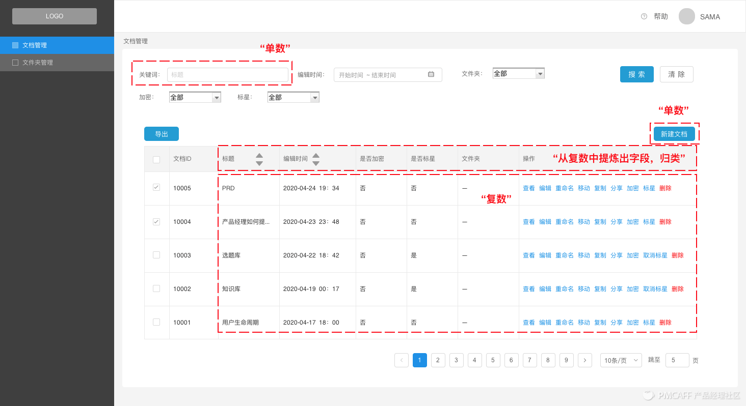Sort 标题 column descending with down arrow
This screenshot has width=746, height=406.
[259, 163]
